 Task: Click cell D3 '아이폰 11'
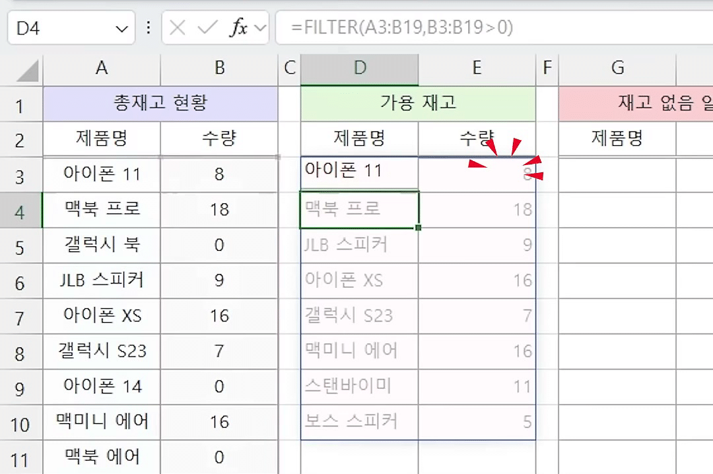pos(359,174)
